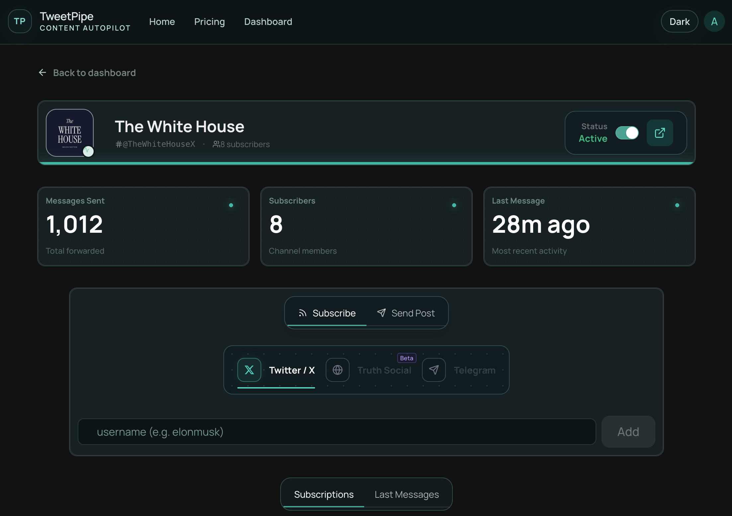This screenshot has width=732, height=516.
Task: Click The White House title
Action: coord(180,127)
